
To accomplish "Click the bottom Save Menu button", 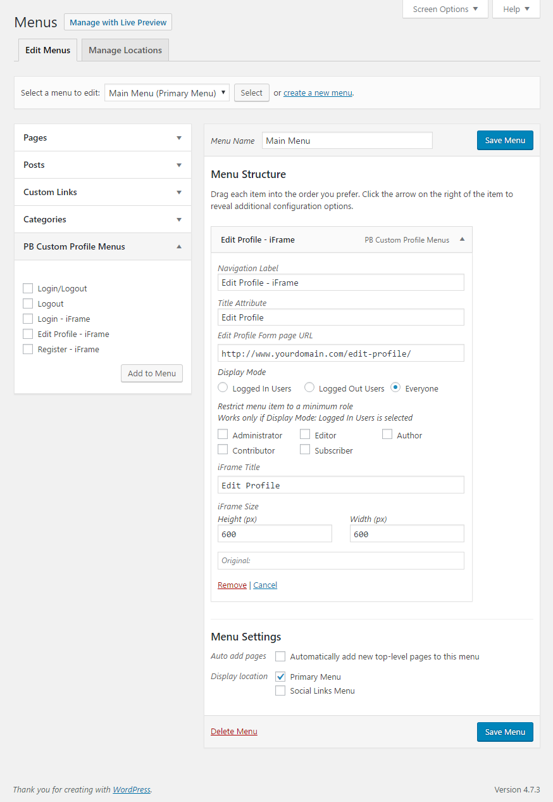I will (505, 732).
